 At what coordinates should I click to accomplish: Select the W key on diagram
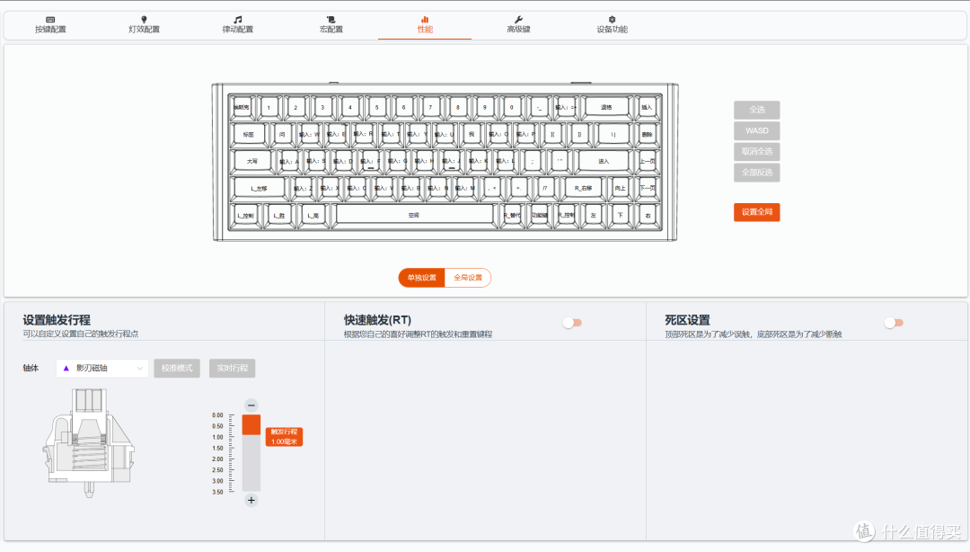point(309,134)
